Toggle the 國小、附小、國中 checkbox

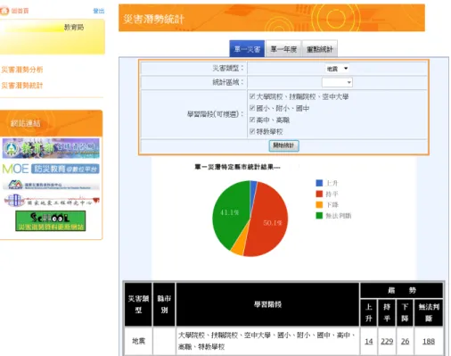tap(252, 108)
